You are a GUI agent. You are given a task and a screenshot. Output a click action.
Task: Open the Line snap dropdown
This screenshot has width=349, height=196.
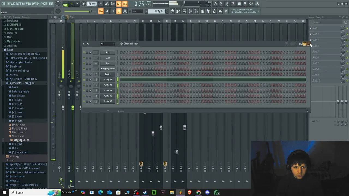point(137,11)
